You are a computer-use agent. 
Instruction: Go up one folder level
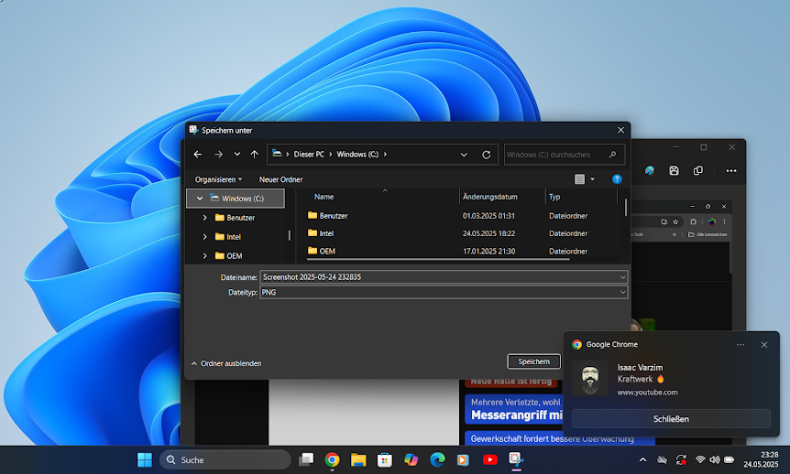tap(255, 155)
